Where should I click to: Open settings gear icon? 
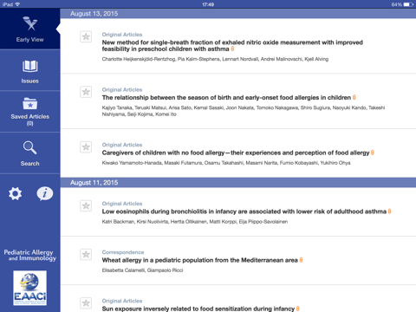(x=15, y=193)
